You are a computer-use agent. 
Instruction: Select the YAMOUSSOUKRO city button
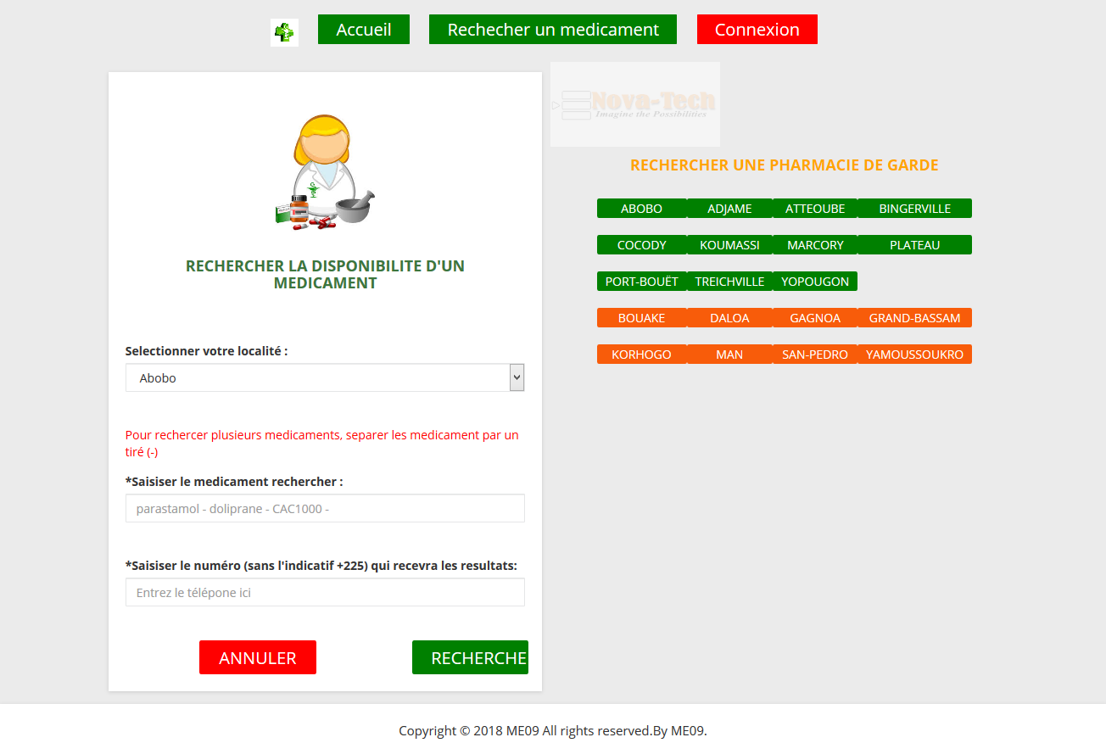[x=914, y=355]
